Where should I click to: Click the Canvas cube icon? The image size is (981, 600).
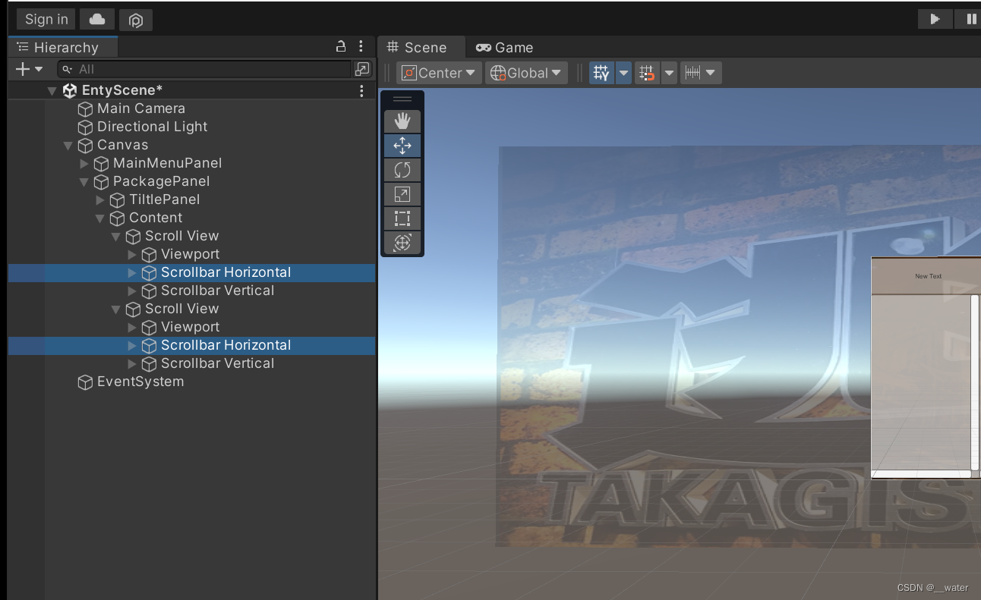click(86, 146)
